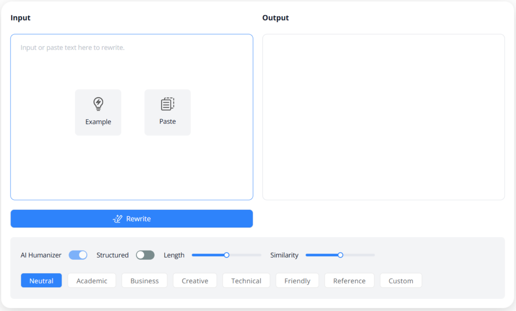Viewport: 516px width, 311px height.
Task: Click the Example lightbulb icon
Action: pyautogui.click(x=98, y=104)
